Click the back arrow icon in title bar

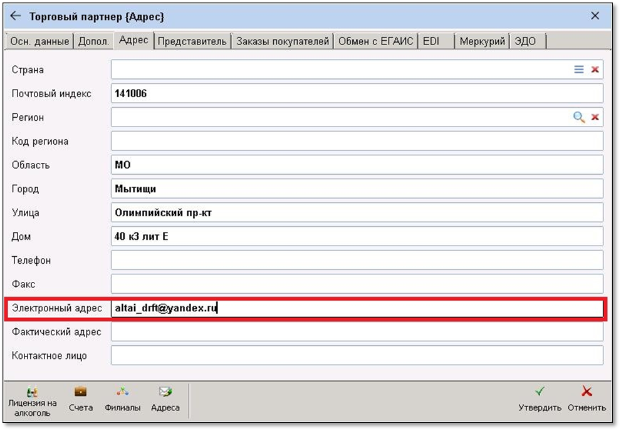pyautogui.click(x=16, y=16)
